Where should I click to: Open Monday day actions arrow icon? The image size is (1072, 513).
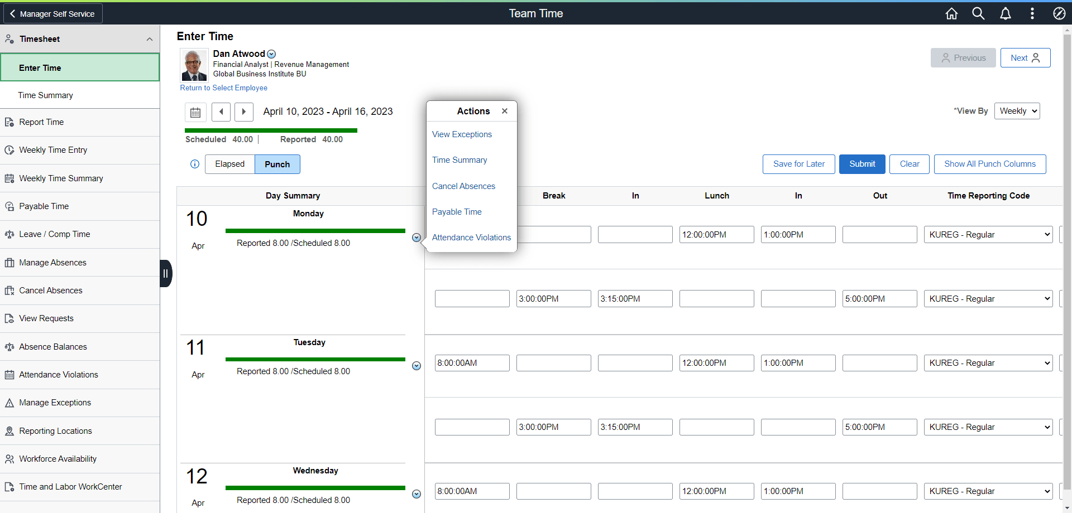[417, 238]
